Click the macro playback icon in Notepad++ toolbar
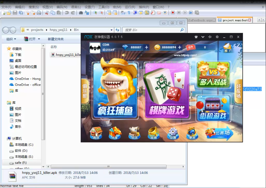Viewport: 266px width, 188px height. [185, 13]
